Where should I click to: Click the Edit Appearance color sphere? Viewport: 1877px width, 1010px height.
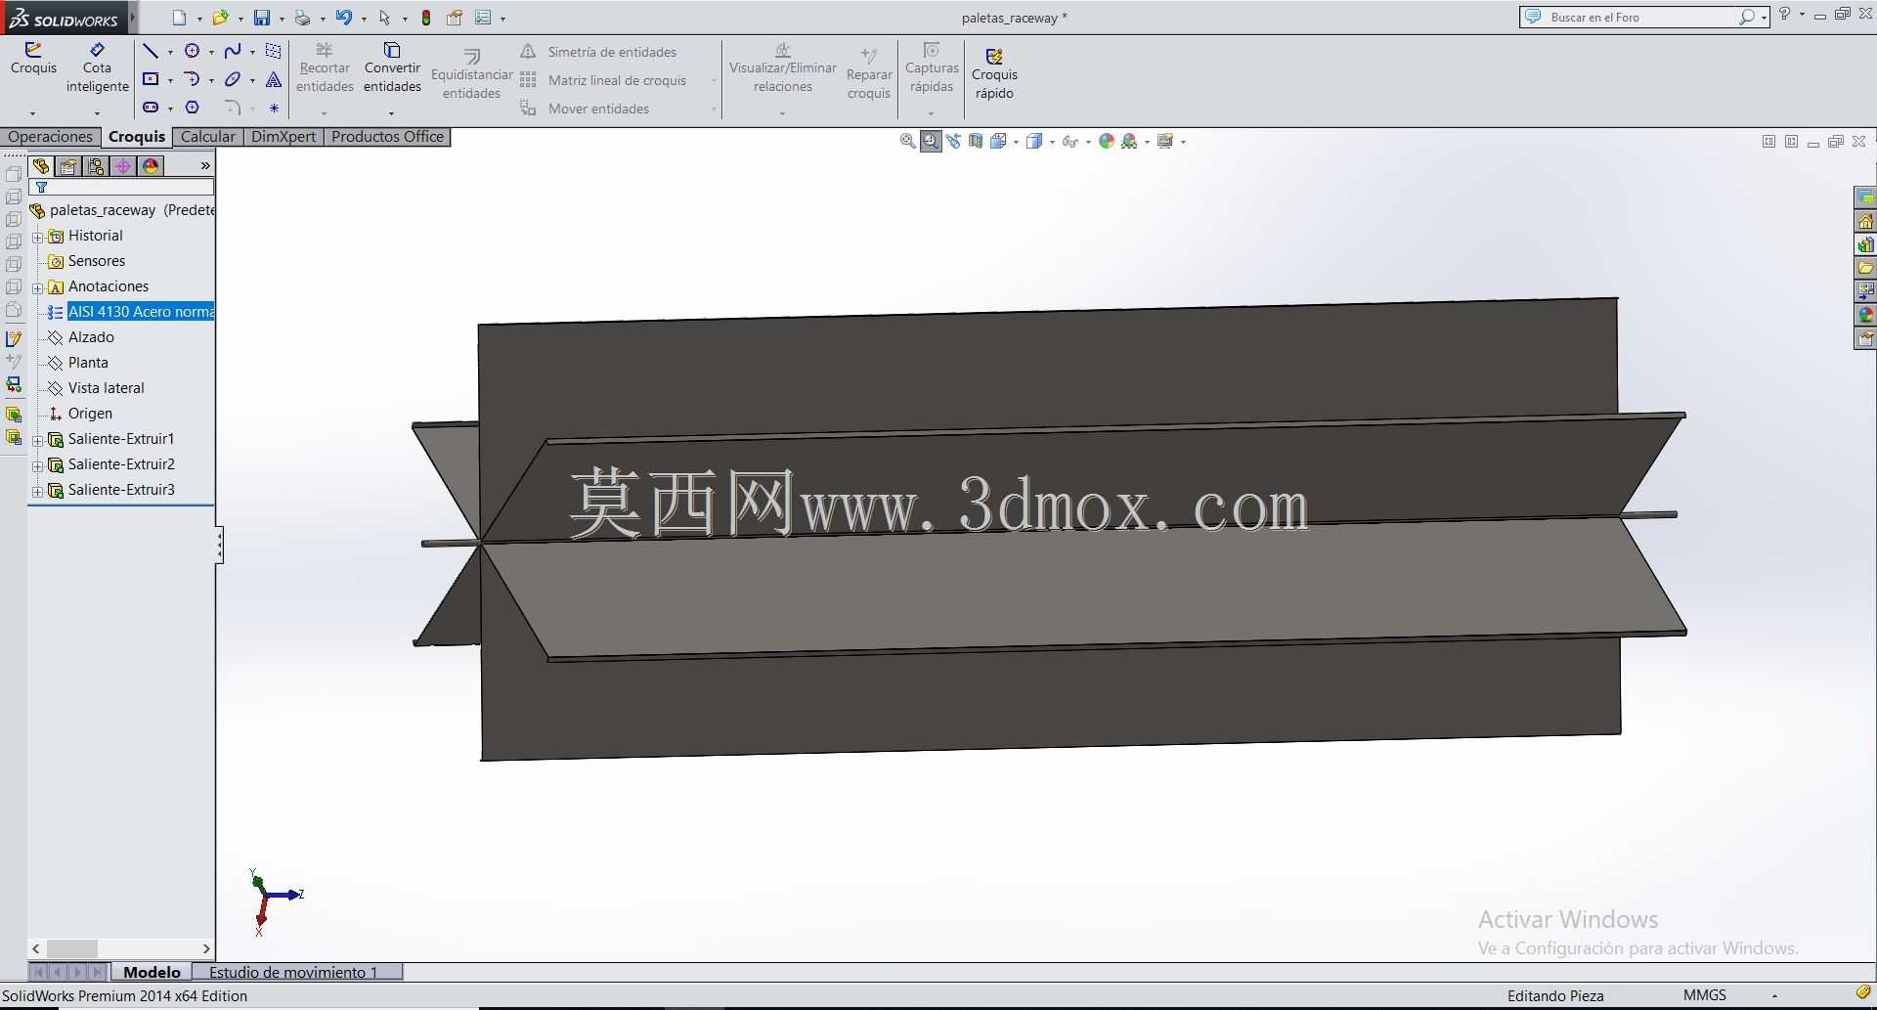pyautogui.click(x=1107, y=141)
